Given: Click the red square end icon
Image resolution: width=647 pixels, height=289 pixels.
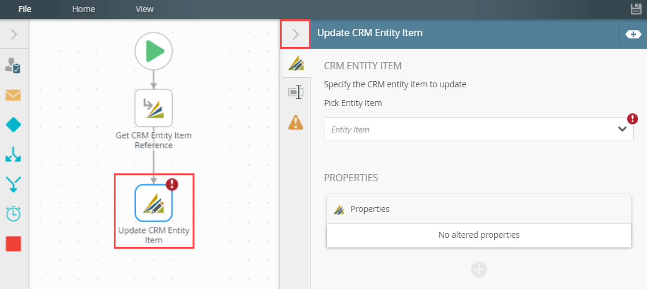Looking at the screenshot, I should click(x=13, y=243).
